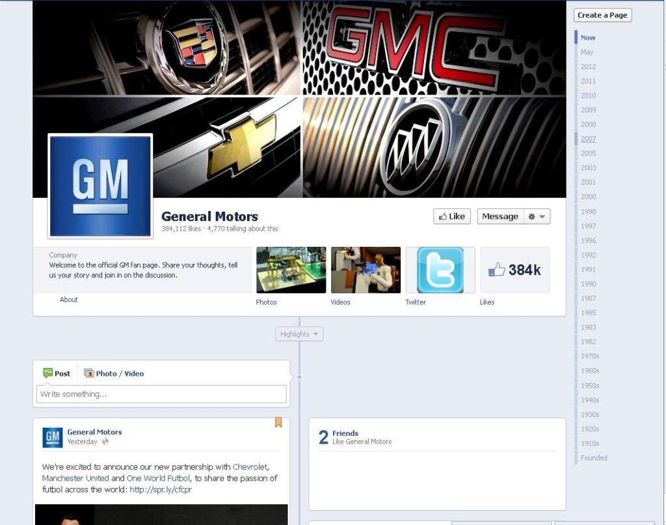
Task: Jump to 2007 on timeline
Action: pyautogui.click(x=588, y=139)
